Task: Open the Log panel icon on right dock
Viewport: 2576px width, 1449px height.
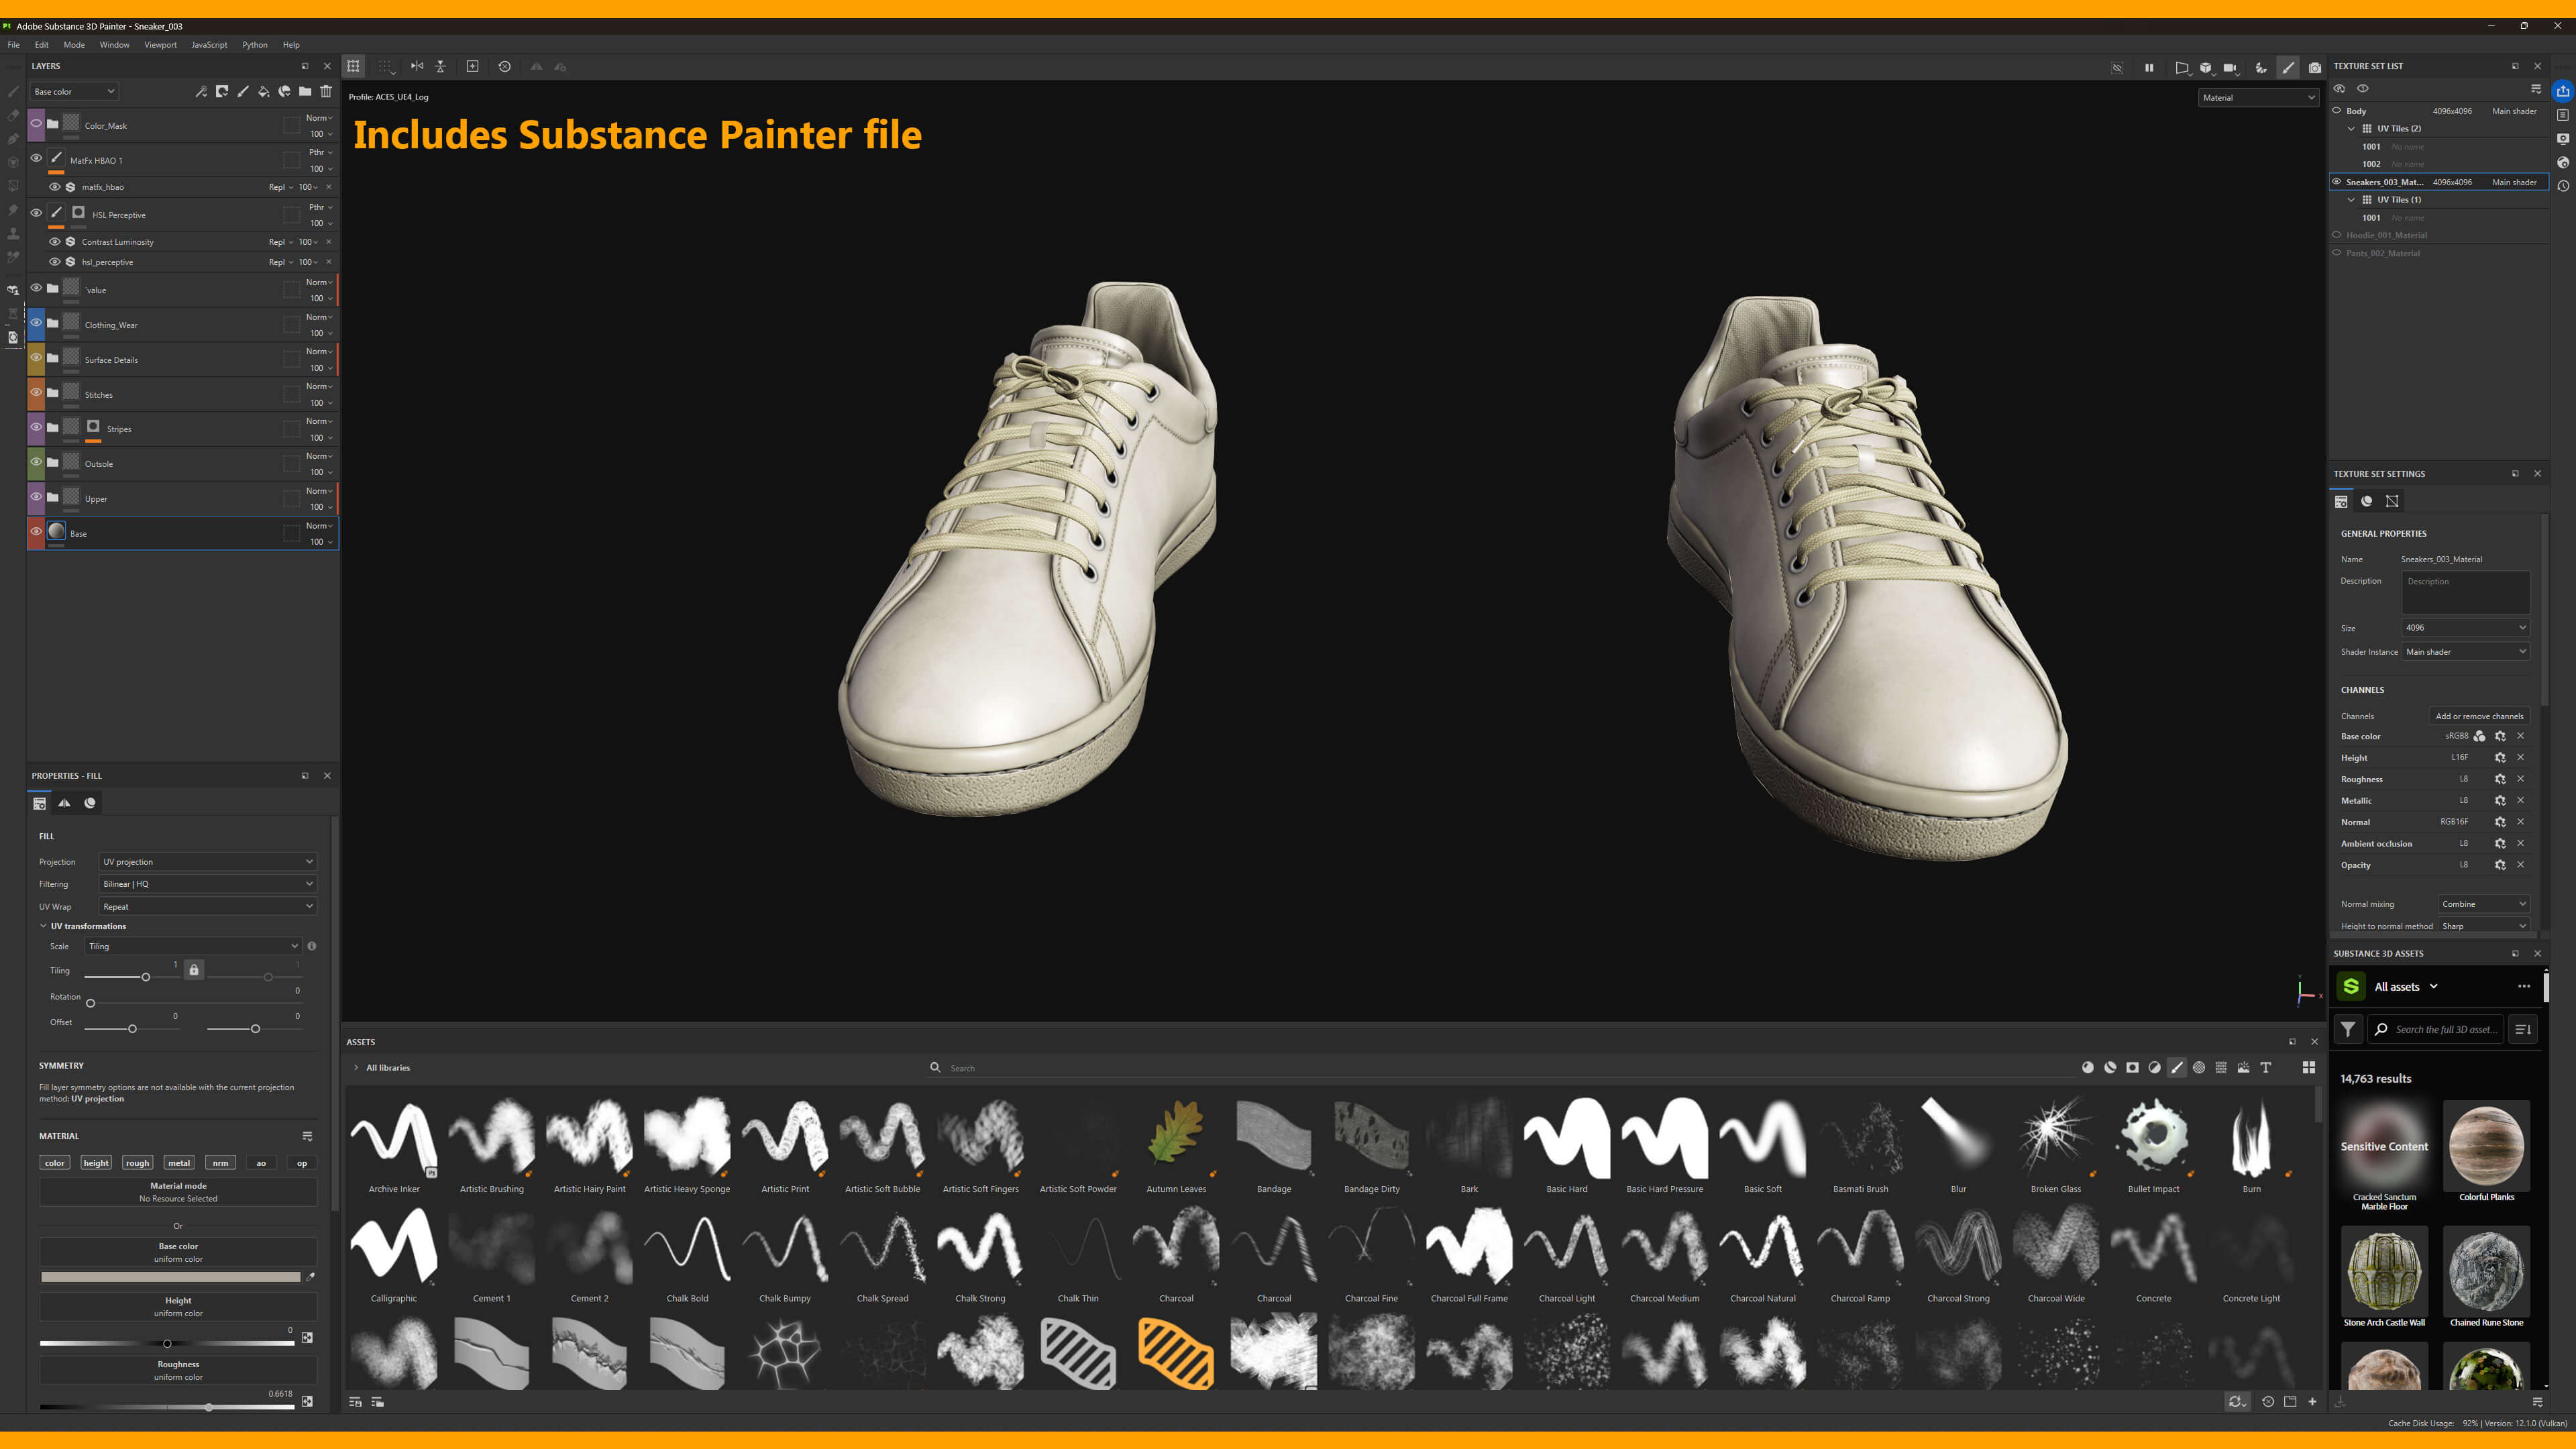Action: click(x=2563, y=115)
